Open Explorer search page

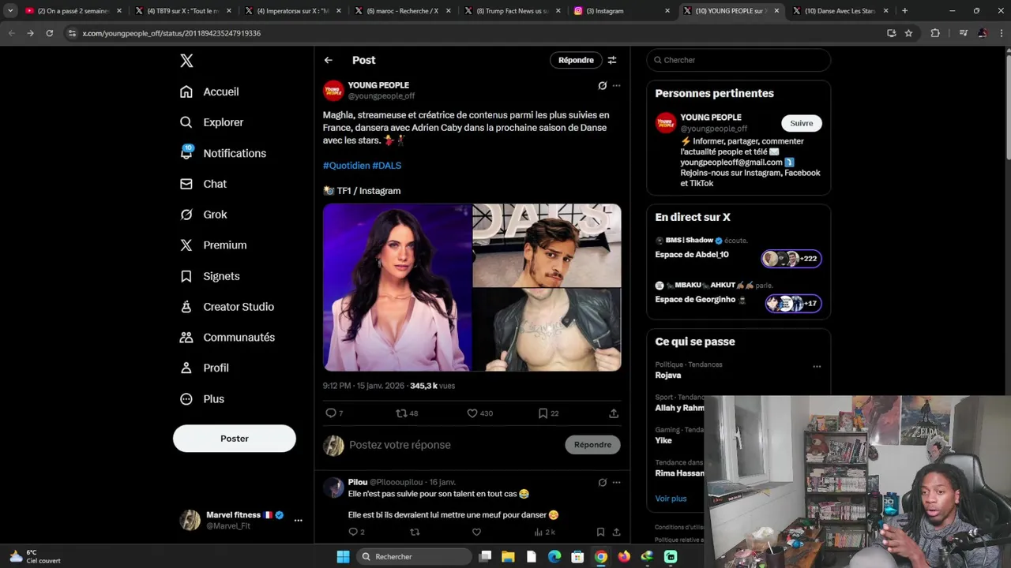212,122
